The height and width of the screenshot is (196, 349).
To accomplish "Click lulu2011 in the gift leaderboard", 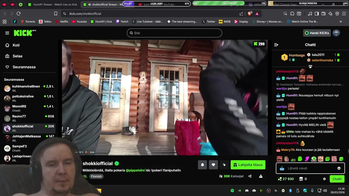I will click(x=318, y=55).
